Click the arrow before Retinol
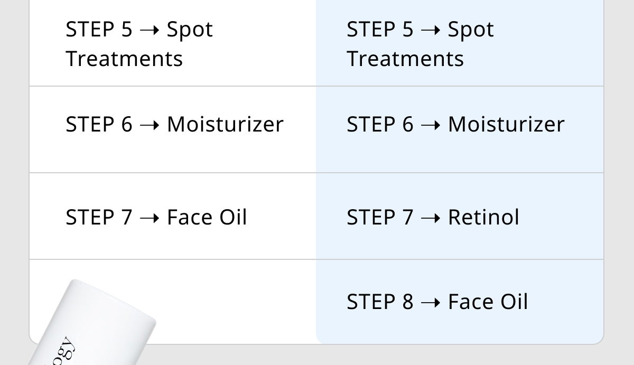 point(431,218)
